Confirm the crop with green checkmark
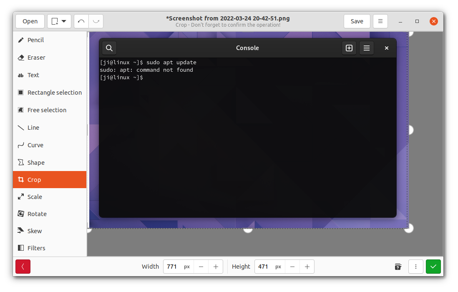This screenshot has width=458, height=292. (x=433, y=267)
